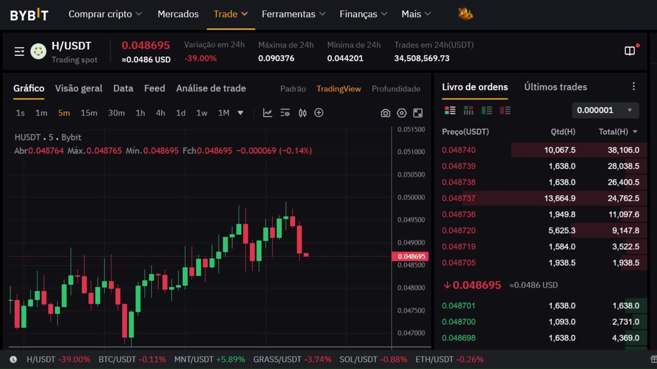The width and height of the screenshot is (657, 369).
Task: Click ask price 0.048705 in order book
Action: pos(459,263)
